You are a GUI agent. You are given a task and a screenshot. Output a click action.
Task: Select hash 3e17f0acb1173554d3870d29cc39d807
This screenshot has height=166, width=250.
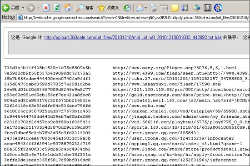[x=47, y=127]
